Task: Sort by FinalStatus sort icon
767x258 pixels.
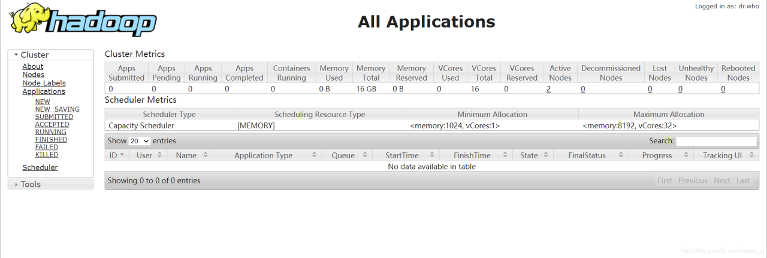Action: (621, 155)
